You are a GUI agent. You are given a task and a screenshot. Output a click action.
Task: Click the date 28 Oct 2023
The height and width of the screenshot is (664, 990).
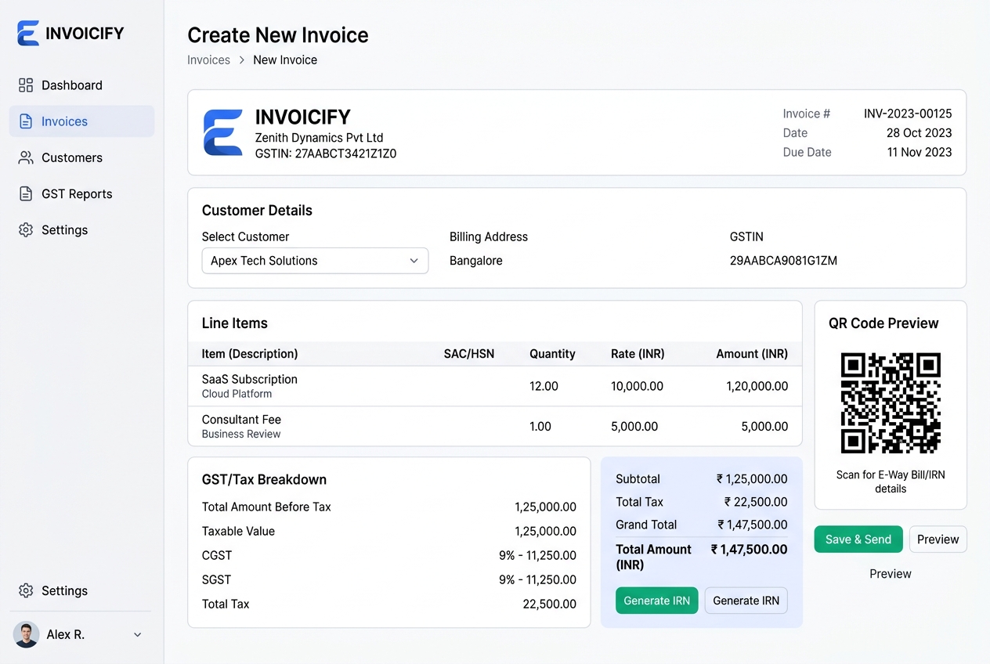click(919, 133)
